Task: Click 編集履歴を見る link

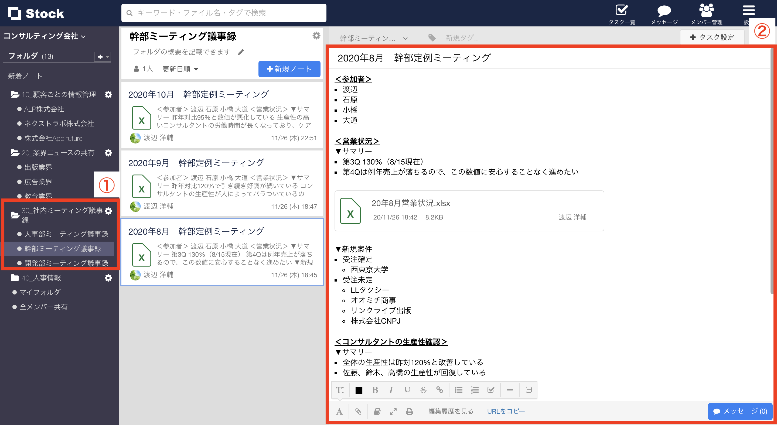Action: pyautogui.click(x=451, y=412)
